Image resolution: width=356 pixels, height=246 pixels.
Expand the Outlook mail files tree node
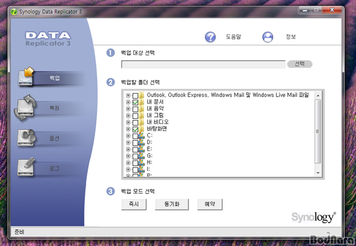[128, 96]
